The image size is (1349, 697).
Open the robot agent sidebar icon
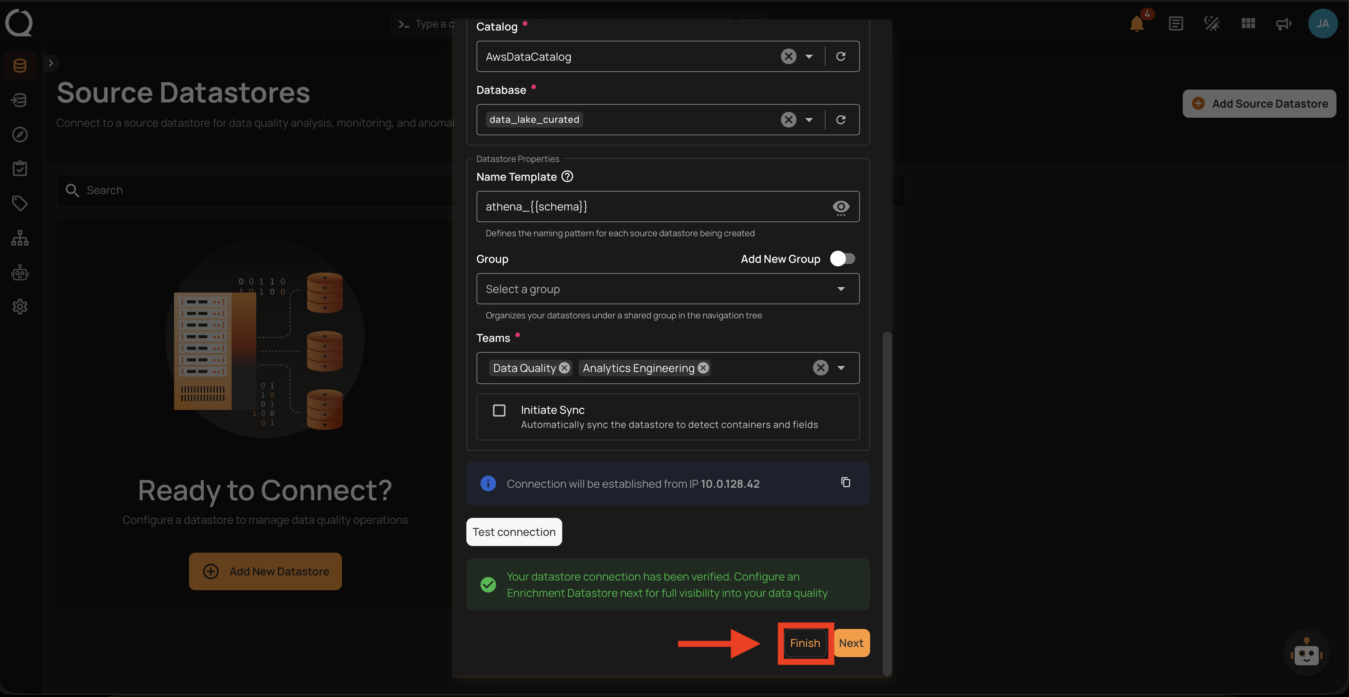click(x=20, y=272)
